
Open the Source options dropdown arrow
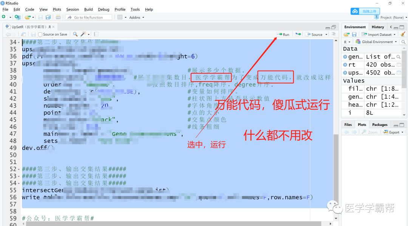326,35
